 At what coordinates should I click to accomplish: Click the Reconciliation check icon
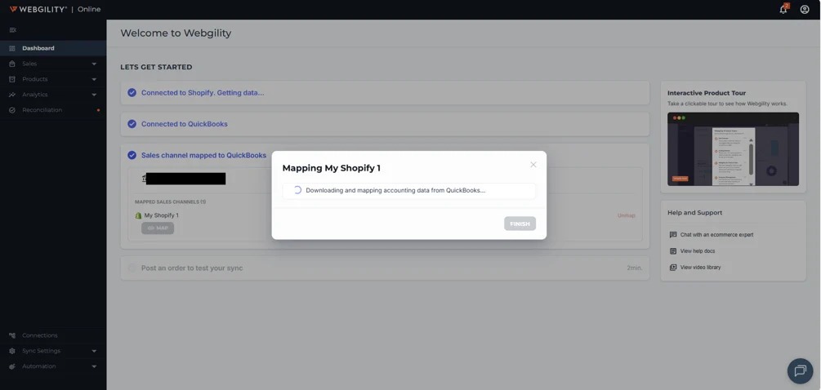point(12,110)
